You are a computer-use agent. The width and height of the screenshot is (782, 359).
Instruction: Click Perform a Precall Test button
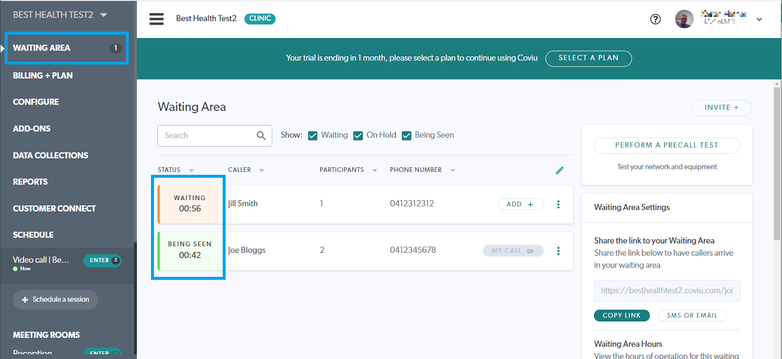[667, 145]
